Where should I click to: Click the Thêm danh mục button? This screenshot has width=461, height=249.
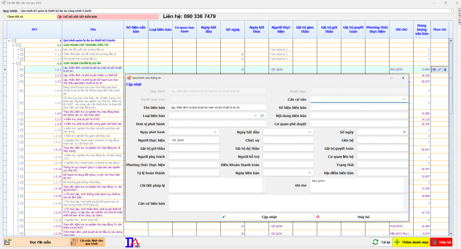point(411,242)
